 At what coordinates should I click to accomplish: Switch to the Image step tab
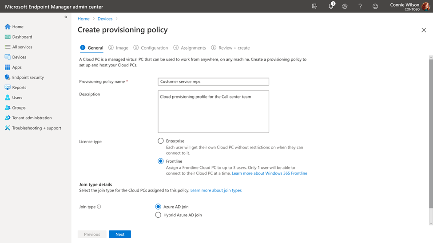pos(118,48)
